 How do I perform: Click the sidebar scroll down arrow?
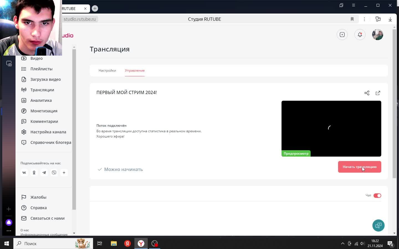click(74, 233)
